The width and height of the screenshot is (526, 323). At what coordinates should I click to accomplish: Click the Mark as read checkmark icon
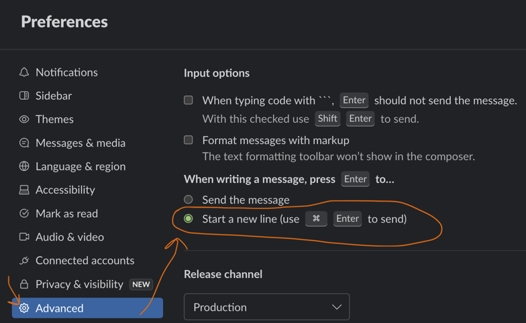point(24,213)
